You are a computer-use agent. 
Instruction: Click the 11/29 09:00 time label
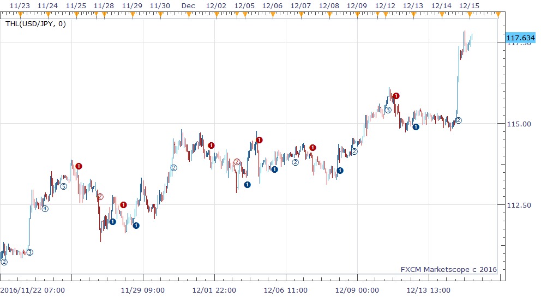(x=143, y=290)
